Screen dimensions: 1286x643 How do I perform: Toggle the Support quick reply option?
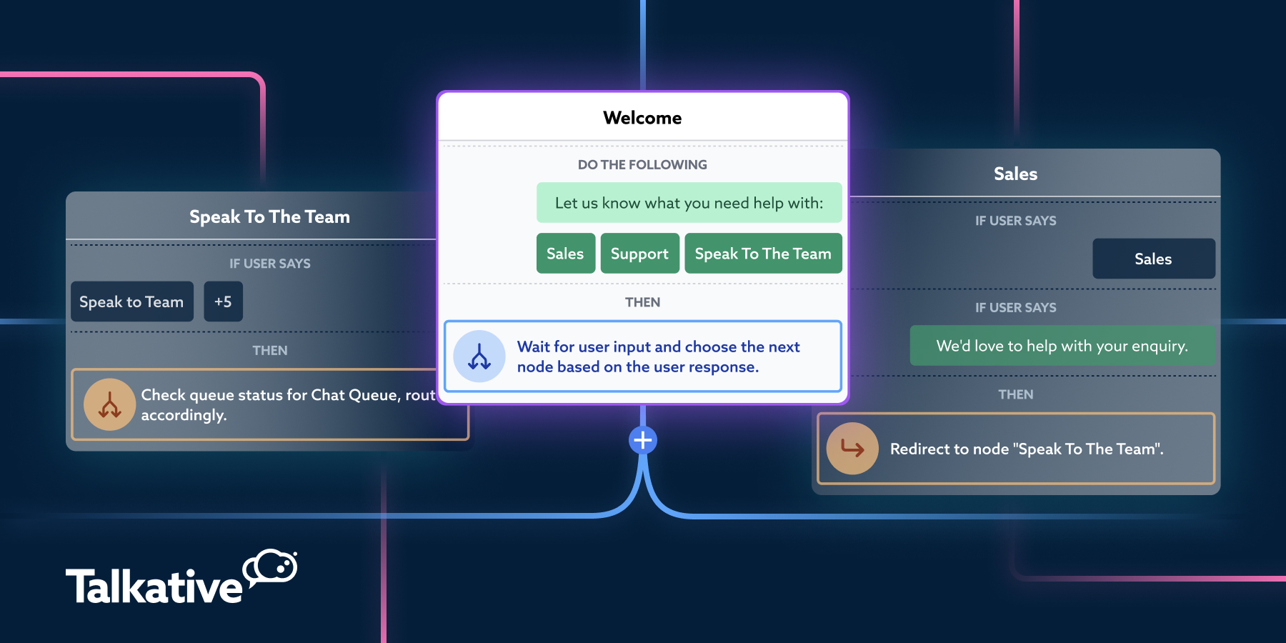pos(639,253)
